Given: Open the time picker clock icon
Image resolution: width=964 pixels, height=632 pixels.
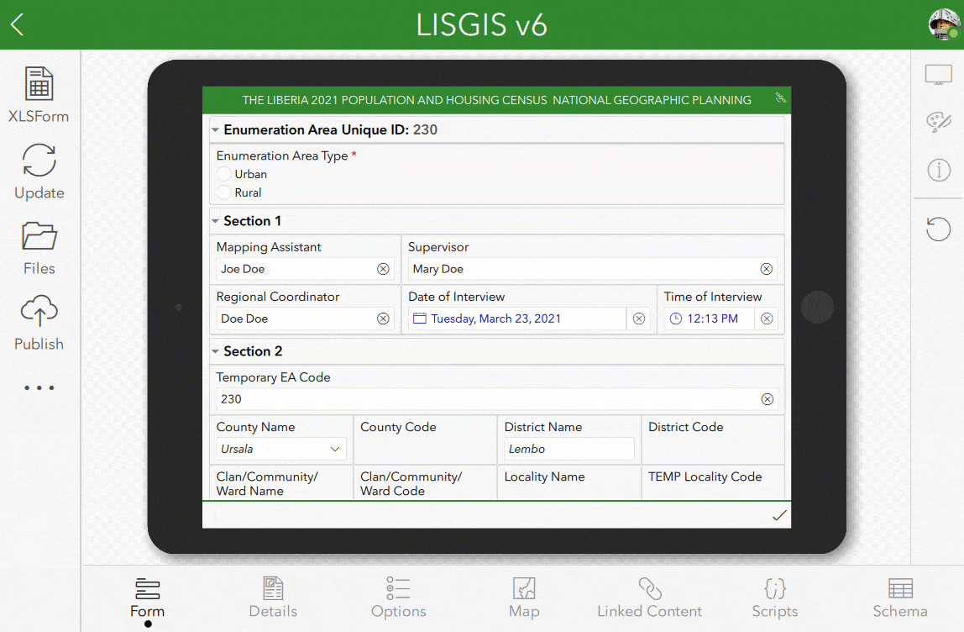Looking at the screenshot, I should click(x=676, y=319).
